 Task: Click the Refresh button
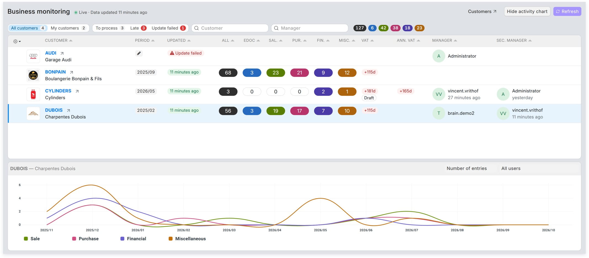(x=567, y=12)
